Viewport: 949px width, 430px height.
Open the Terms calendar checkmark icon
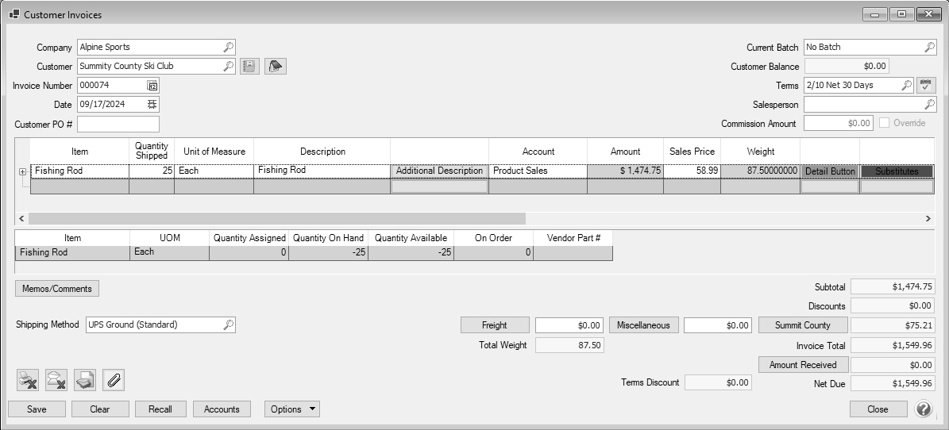pos(927,85)
